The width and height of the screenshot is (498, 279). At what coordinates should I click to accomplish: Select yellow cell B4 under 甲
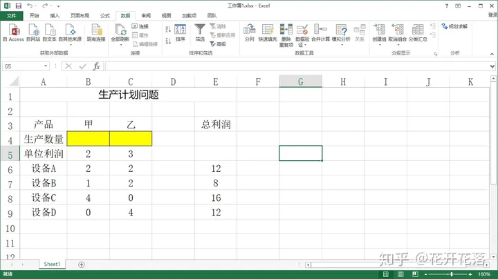tap(88, 139)
